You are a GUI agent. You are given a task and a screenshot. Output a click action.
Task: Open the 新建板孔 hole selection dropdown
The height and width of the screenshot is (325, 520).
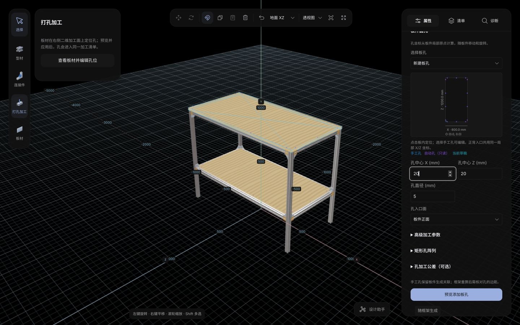point(456,63)
